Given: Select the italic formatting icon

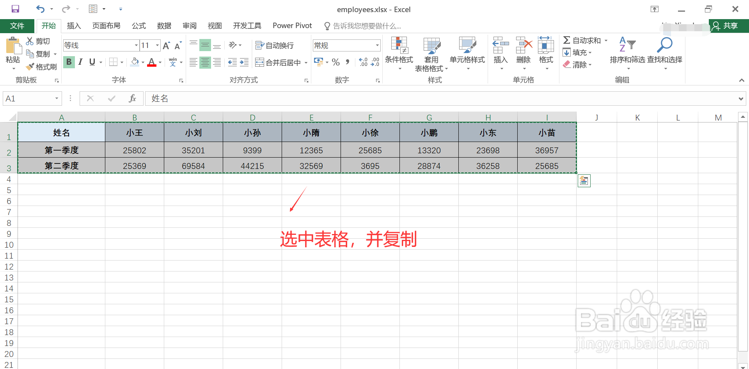Looking at the screenshot, I should click(x=80, y=62).
